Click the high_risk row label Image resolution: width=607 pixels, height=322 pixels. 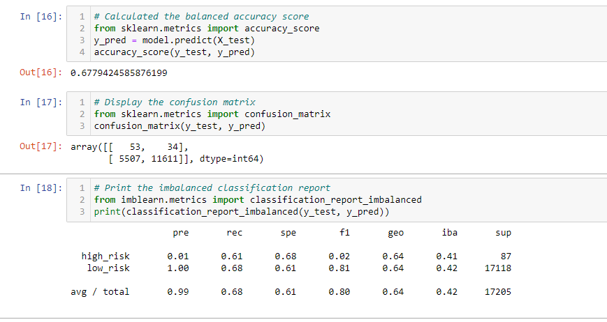click(x=105, y=256)
